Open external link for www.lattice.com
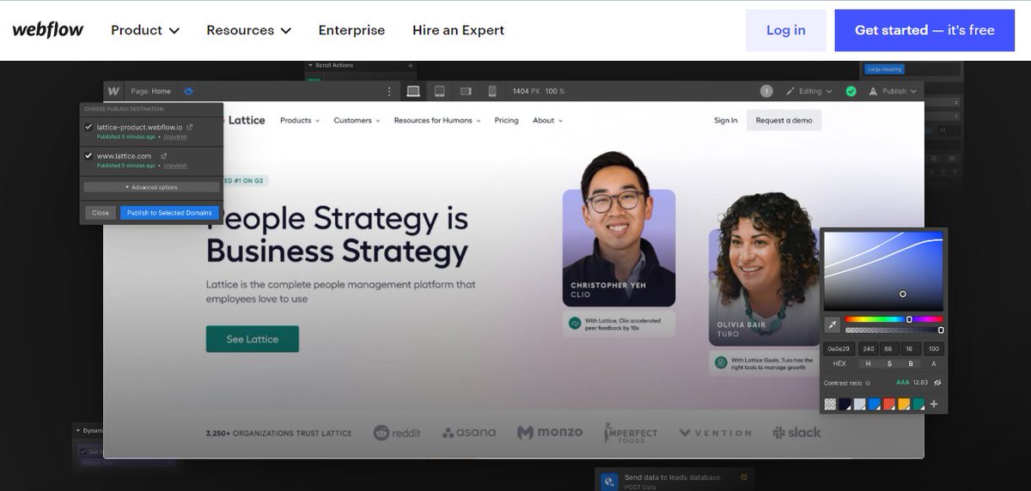Image resolution: width=1031 pixels, height=491 pixels. coord(163,155)
